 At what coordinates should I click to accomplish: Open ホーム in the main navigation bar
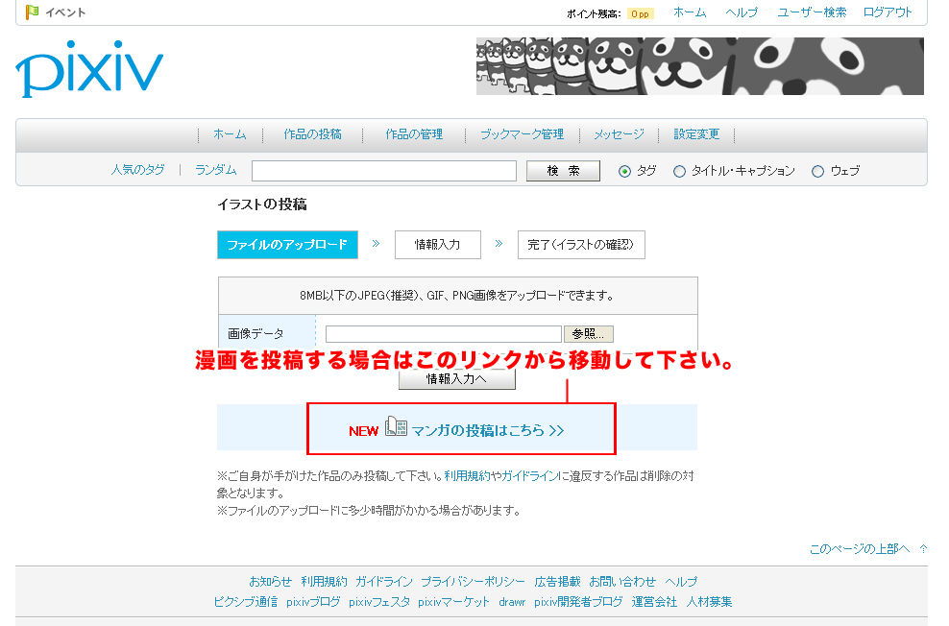tap(230, 134)
